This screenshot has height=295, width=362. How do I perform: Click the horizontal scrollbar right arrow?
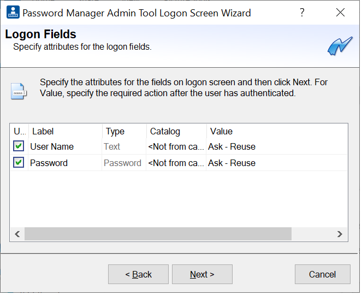(340, 234)
